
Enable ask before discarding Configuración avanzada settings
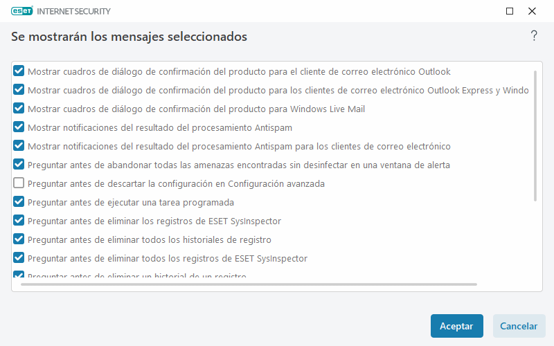(19, 183)
